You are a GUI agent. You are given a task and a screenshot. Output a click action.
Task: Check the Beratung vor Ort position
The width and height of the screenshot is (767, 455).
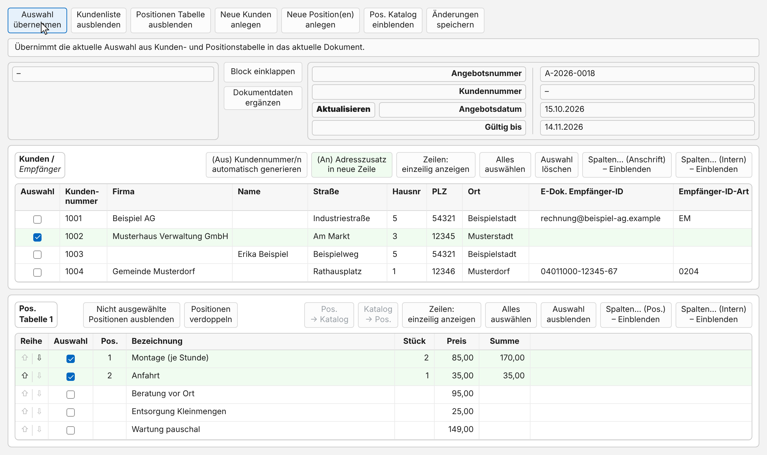point(71,395)
